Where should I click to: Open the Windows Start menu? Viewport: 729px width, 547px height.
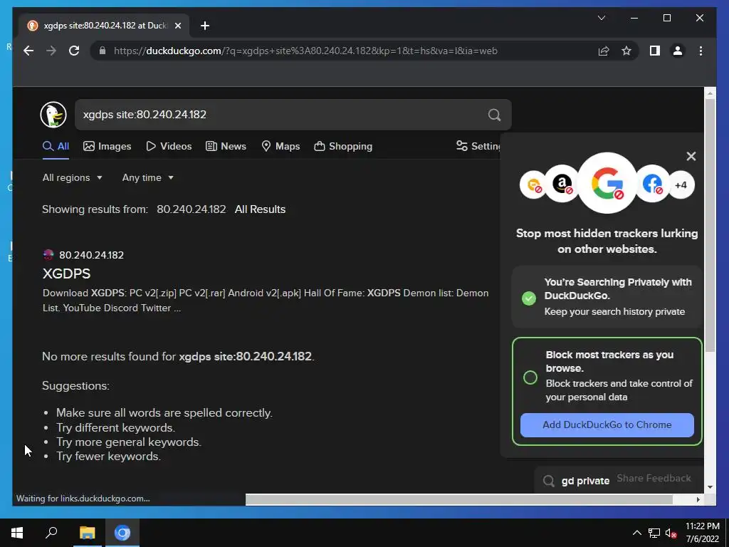(17, 533)
